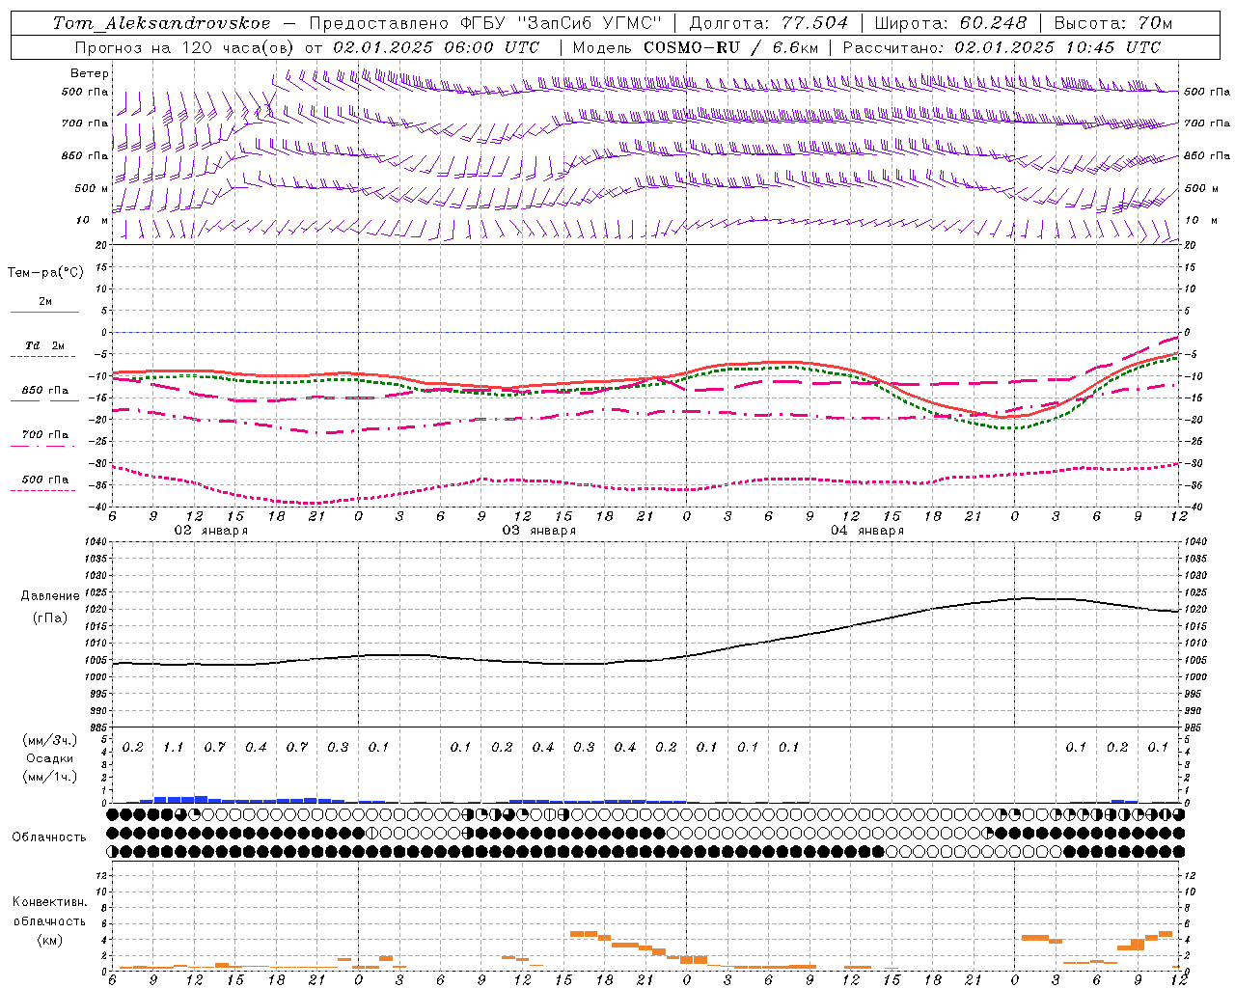Click the 'Осадки' precipitation label

(x=50, y=758)
